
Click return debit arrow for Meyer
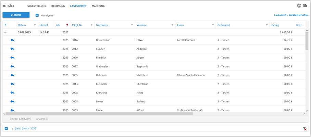[12, 101]
